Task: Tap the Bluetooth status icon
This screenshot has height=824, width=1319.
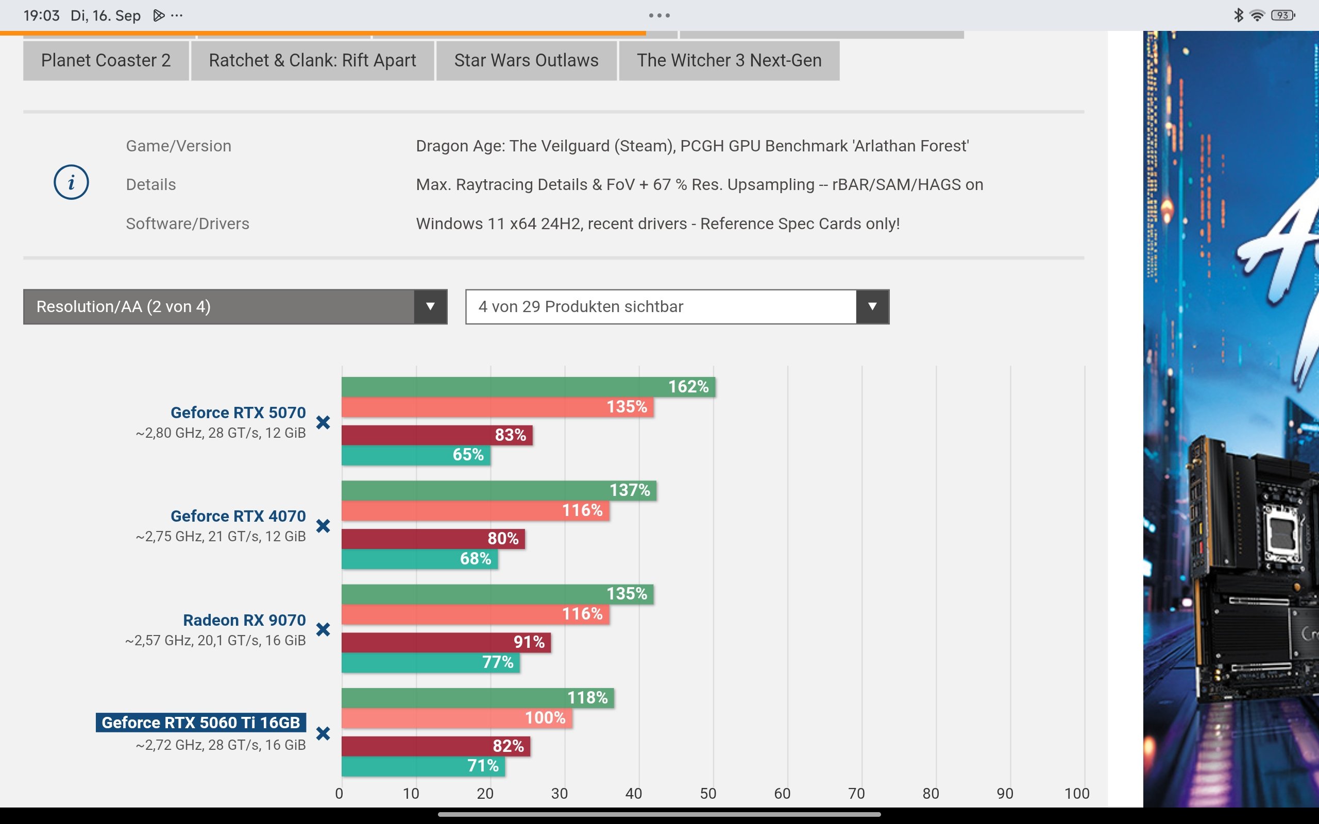Action: tap(1238, 15)
